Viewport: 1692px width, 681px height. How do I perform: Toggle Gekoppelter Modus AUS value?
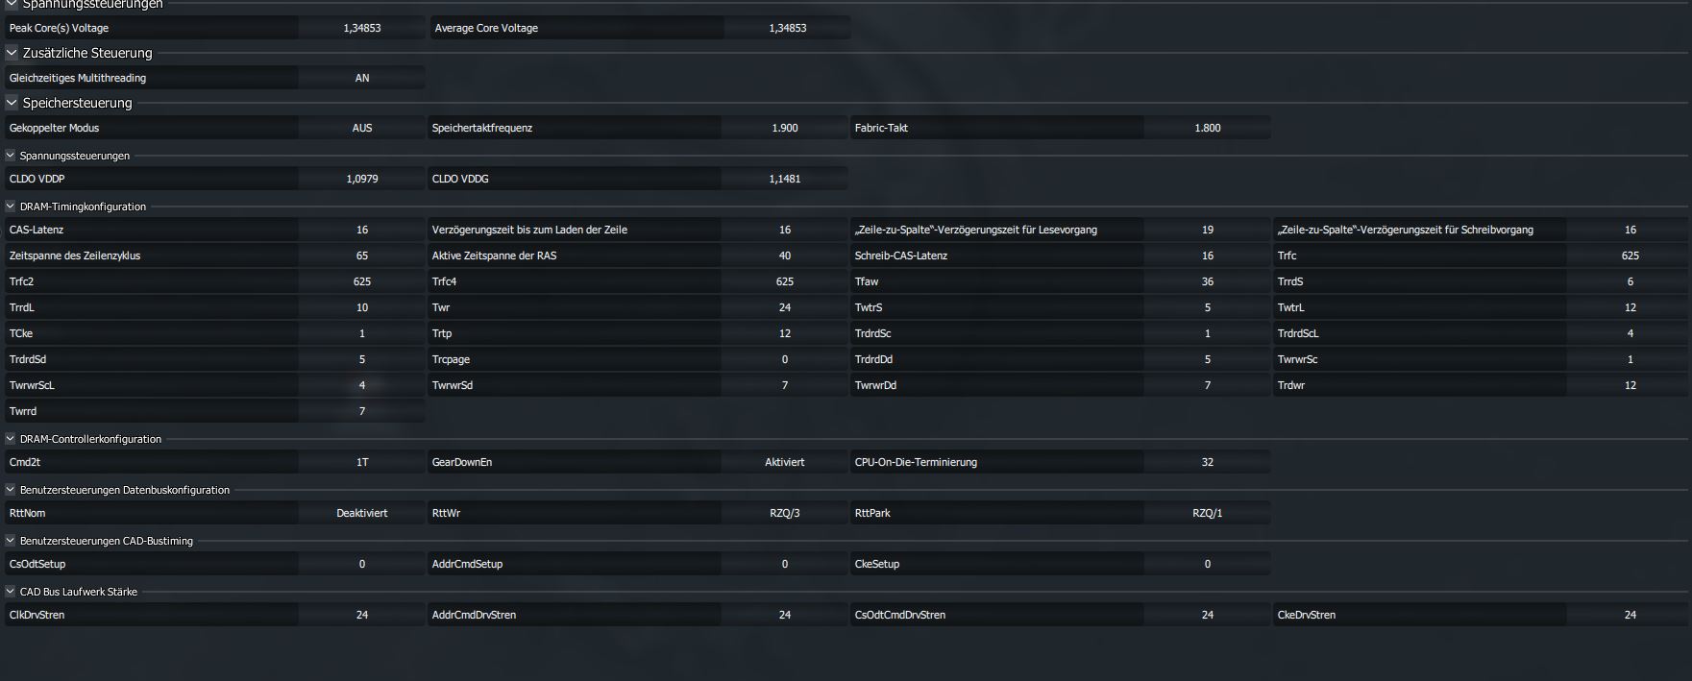pos(362,128)
